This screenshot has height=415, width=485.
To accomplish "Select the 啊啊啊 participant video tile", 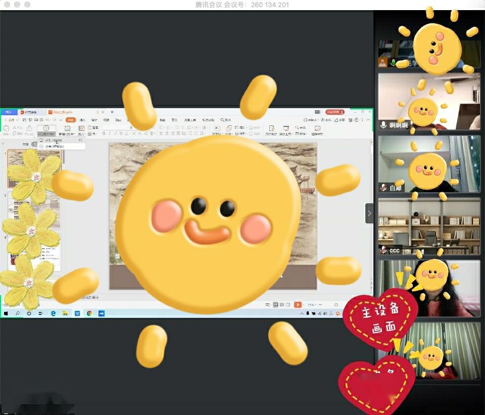I will [x=429, y=102].
